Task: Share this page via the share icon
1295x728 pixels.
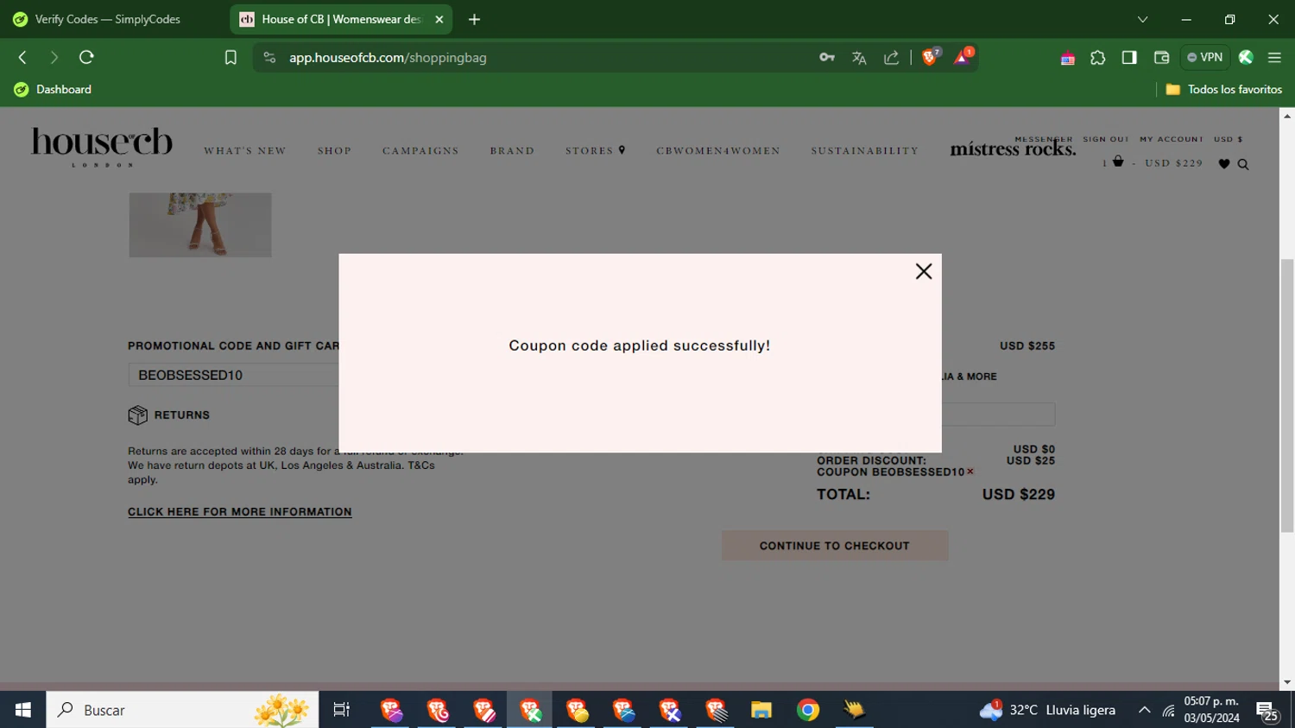Action: [x=891, y=58]
